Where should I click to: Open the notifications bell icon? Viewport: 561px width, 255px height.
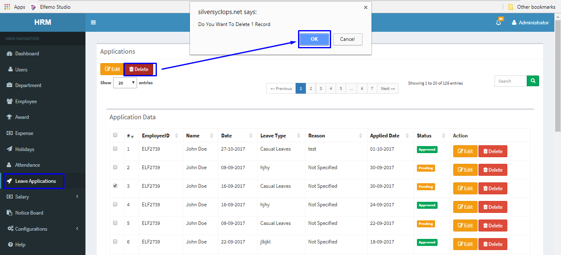click(499, 23)
